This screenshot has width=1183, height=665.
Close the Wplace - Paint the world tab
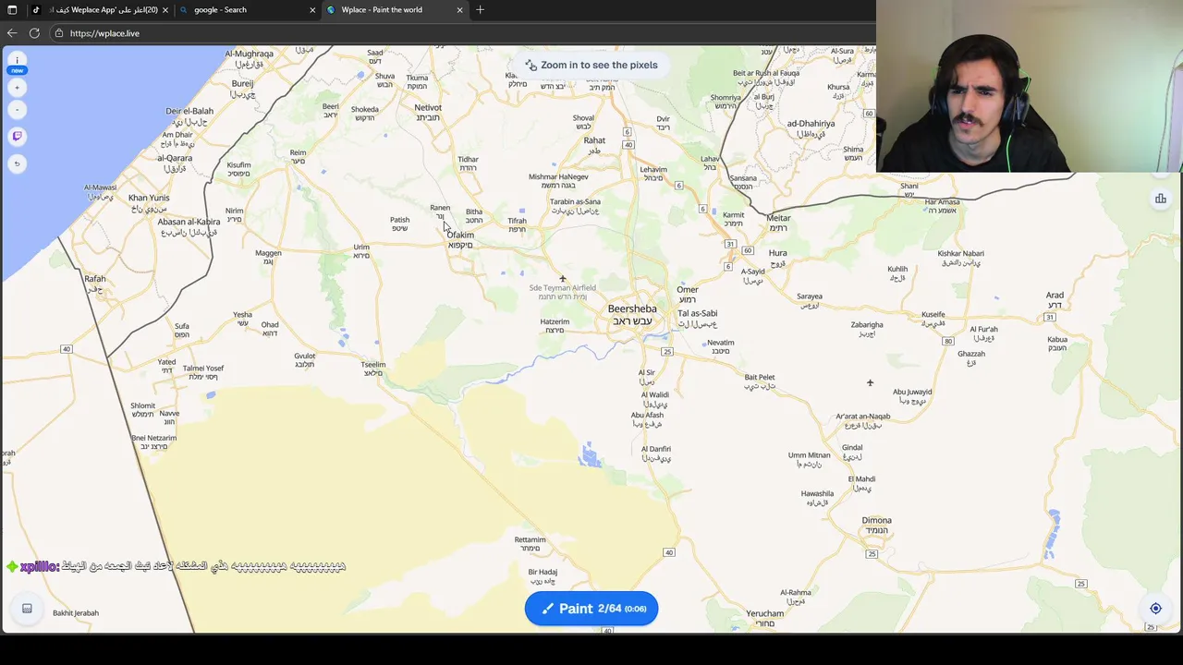(x=459, y=10)
